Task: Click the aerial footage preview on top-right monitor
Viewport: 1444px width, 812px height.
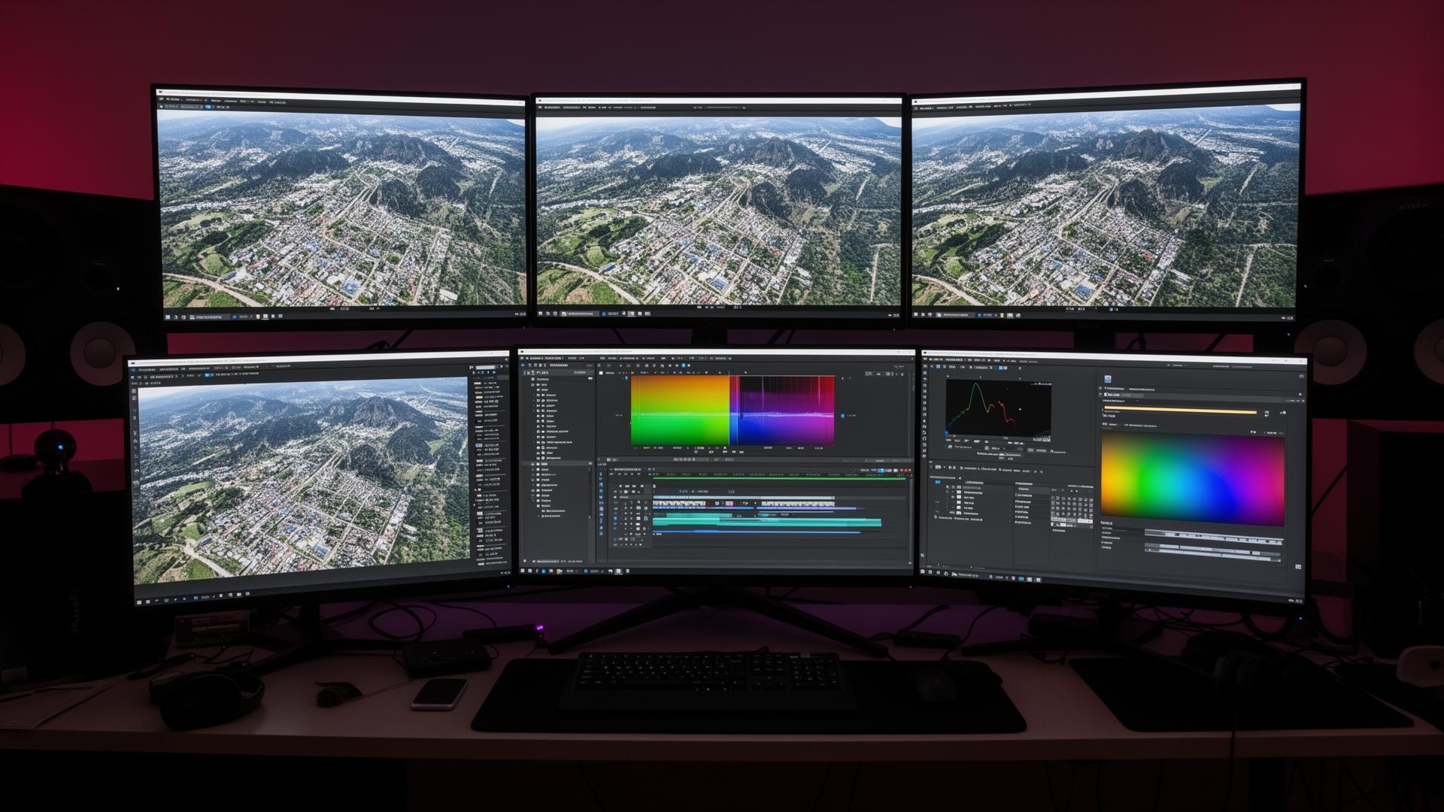Action: tap(1106, 207)
